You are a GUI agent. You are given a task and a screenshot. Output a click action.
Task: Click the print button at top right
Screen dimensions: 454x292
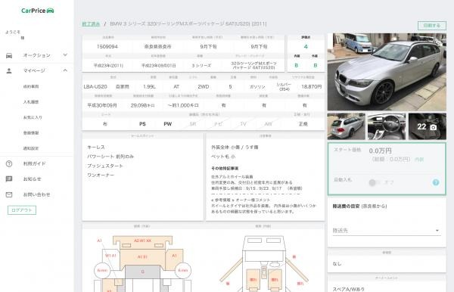(x=432, y=26)
